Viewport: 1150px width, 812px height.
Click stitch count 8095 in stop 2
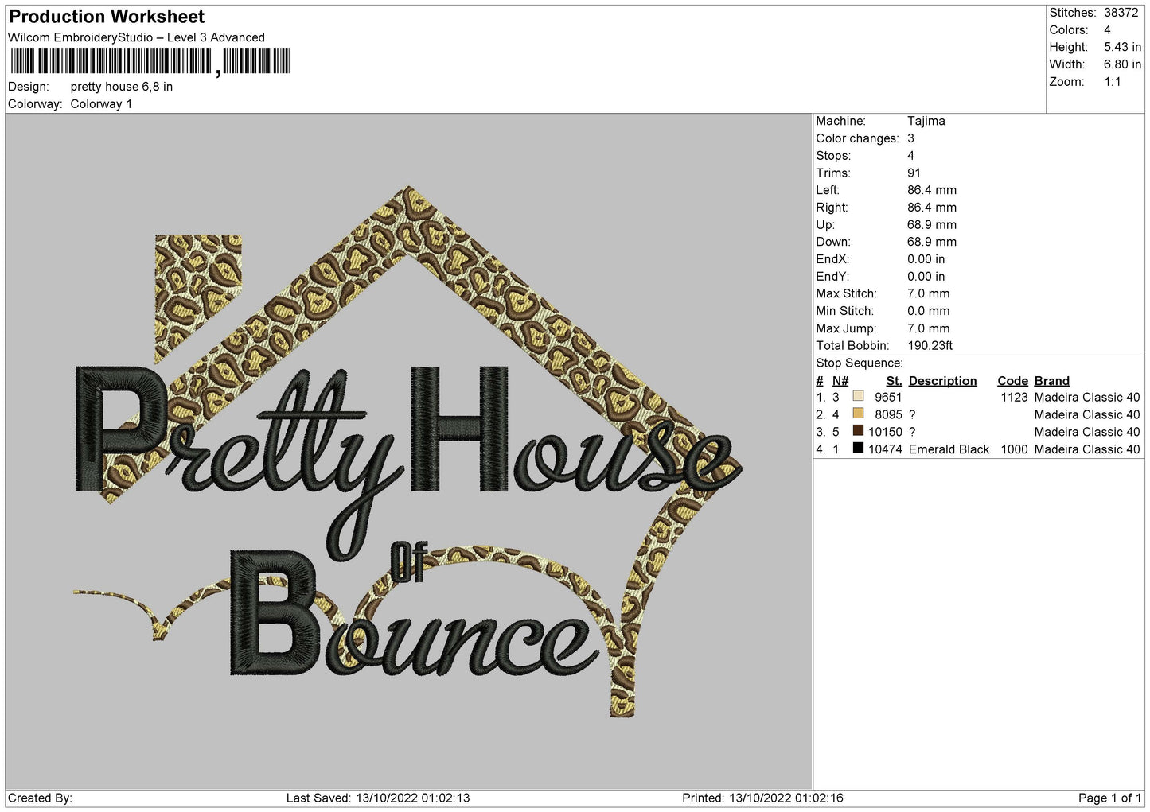888,415
